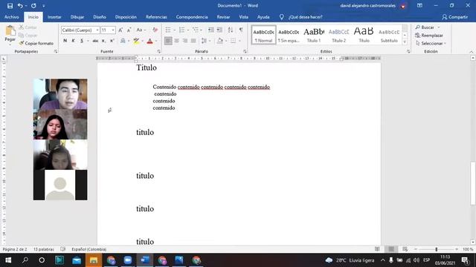The width and height of the screenshot is (476, 267).
Task: Click the Windows Start button
Action: (8, 260)
